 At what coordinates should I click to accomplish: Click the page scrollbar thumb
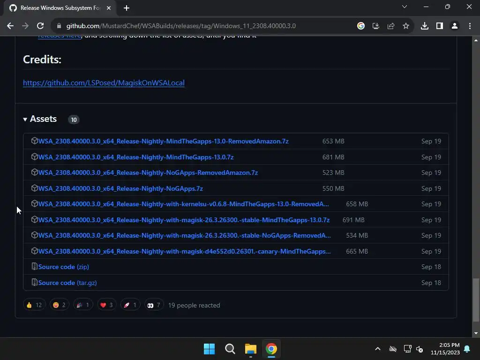(476, 300)
